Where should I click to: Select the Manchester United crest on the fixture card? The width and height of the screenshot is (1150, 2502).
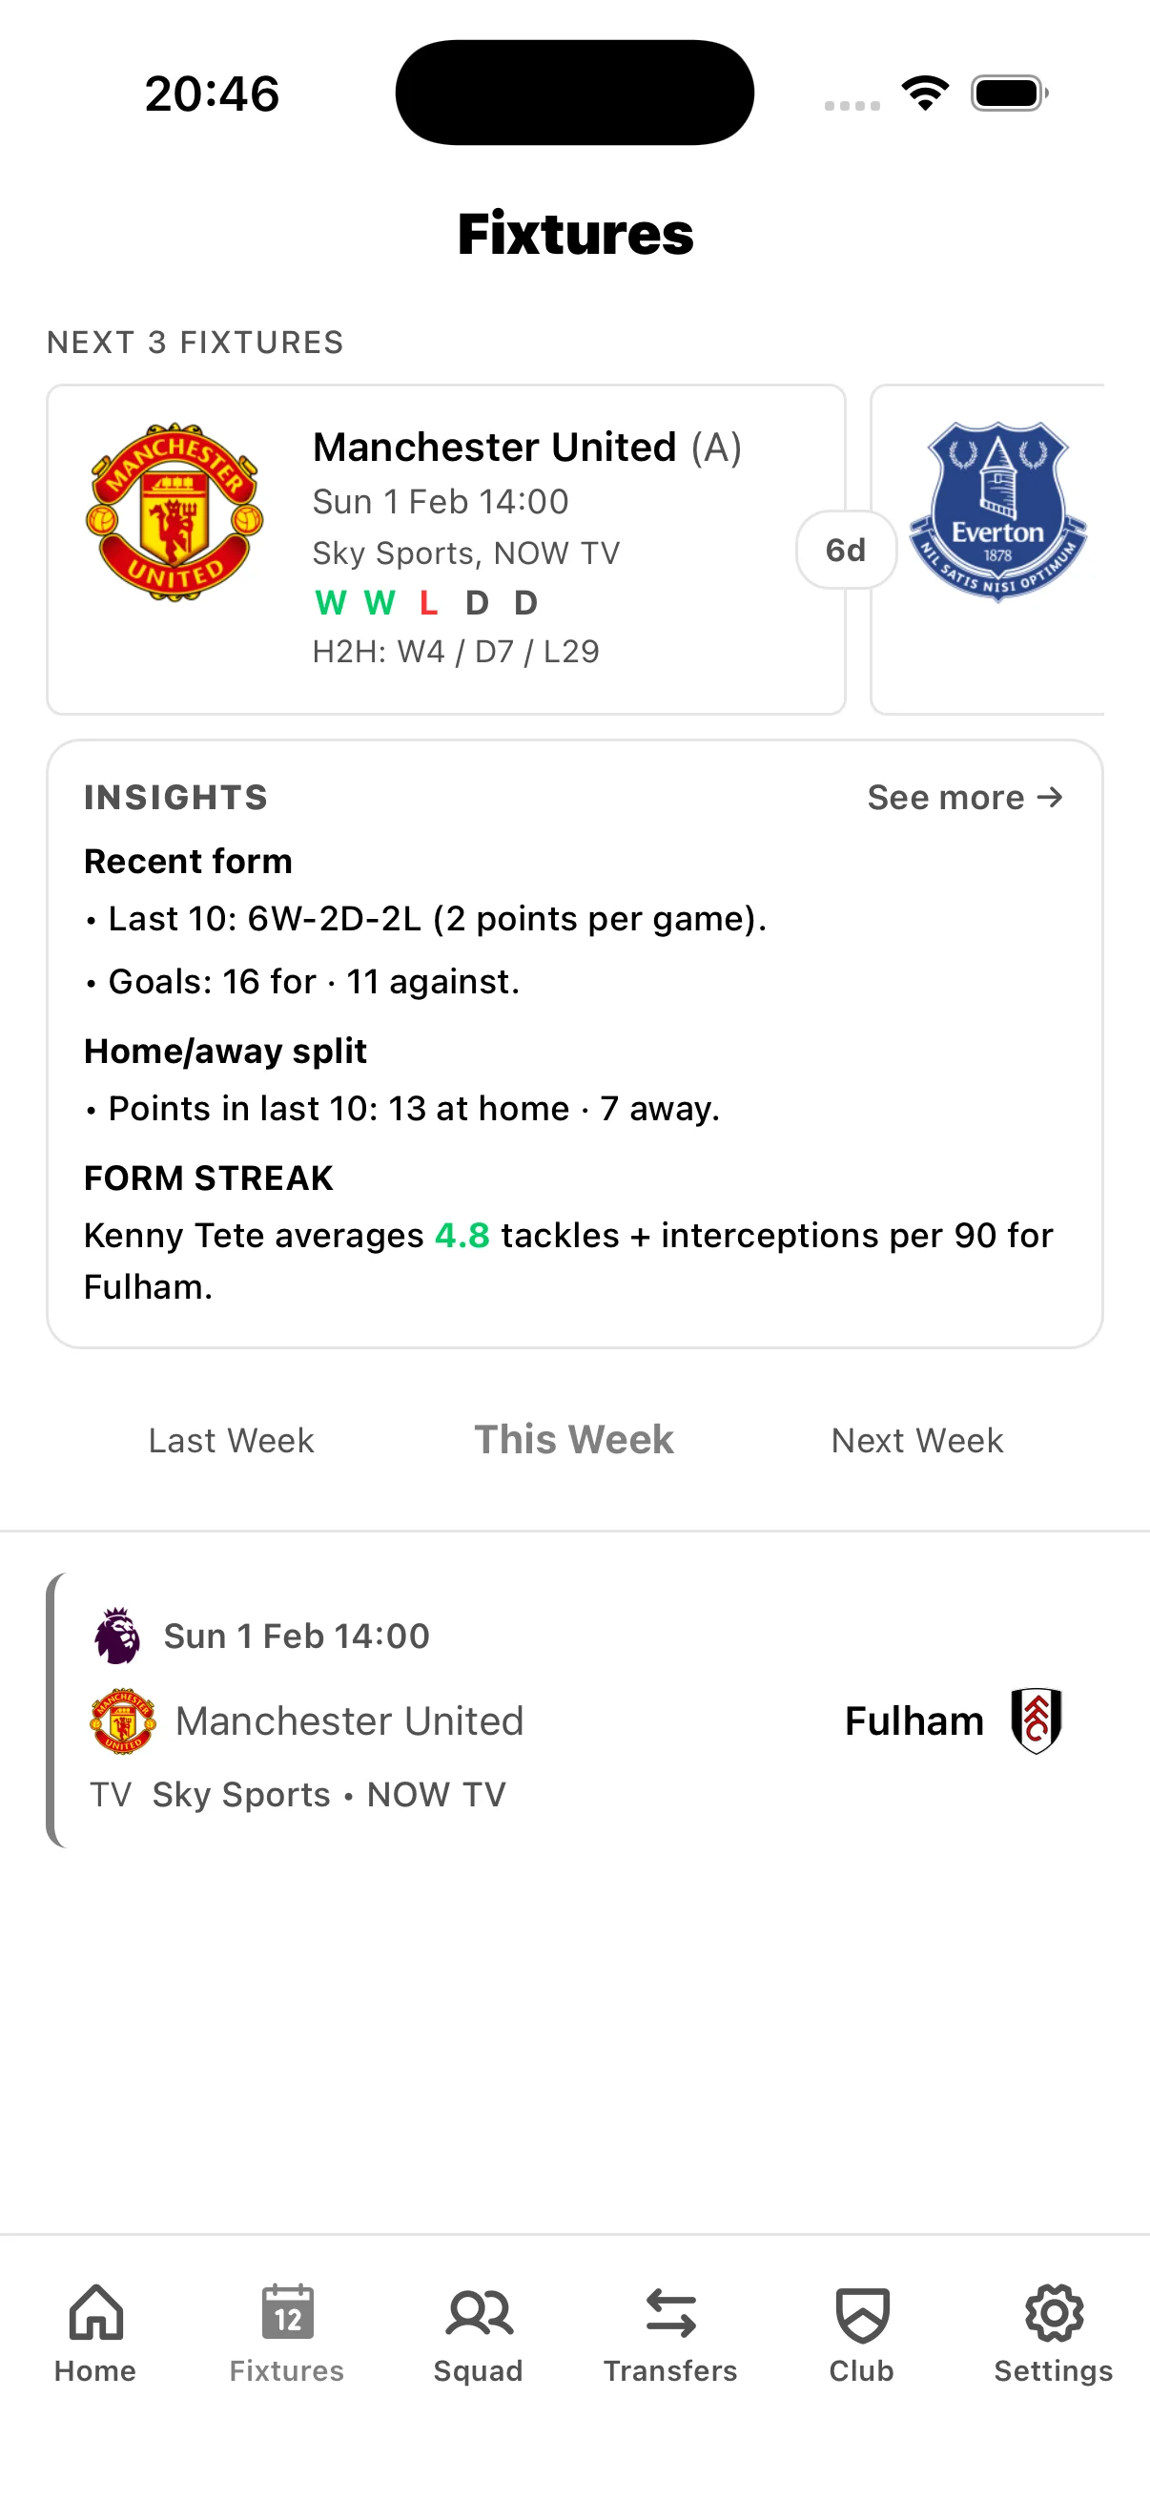click(175, 511)
